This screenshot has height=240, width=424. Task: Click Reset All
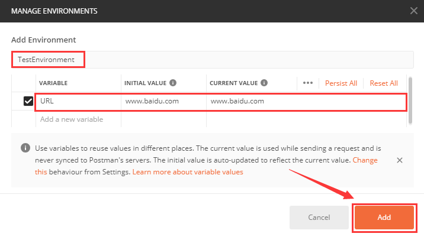point(384,83)
